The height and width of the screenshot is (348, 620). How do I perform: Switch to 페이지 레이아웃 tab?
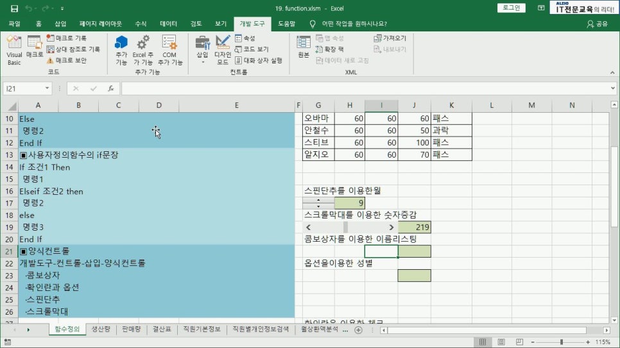tap(100, 24)
